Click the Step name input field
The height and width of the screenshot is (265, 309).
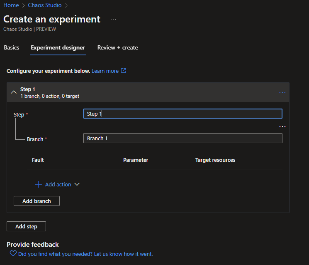182,114
